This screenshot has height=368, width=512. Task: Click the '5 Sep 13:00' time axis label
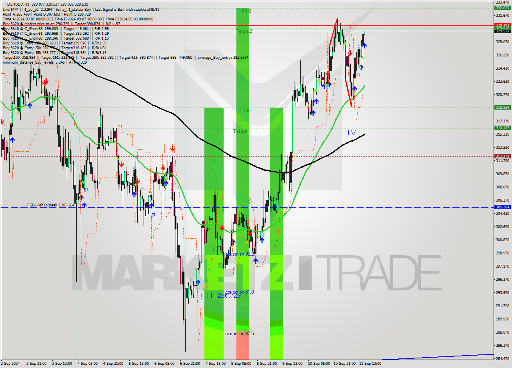[x=139, y=364]
